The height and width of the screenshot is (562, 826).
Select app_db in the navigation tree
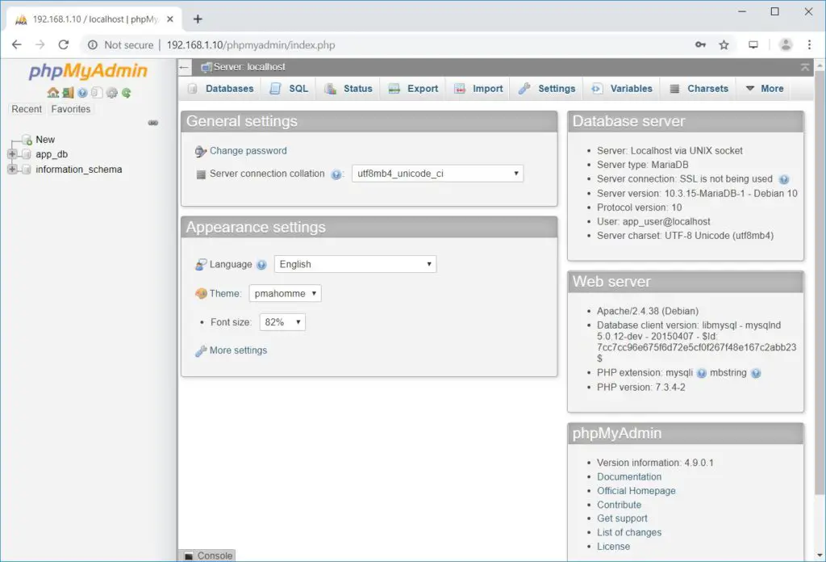point(52,154)
